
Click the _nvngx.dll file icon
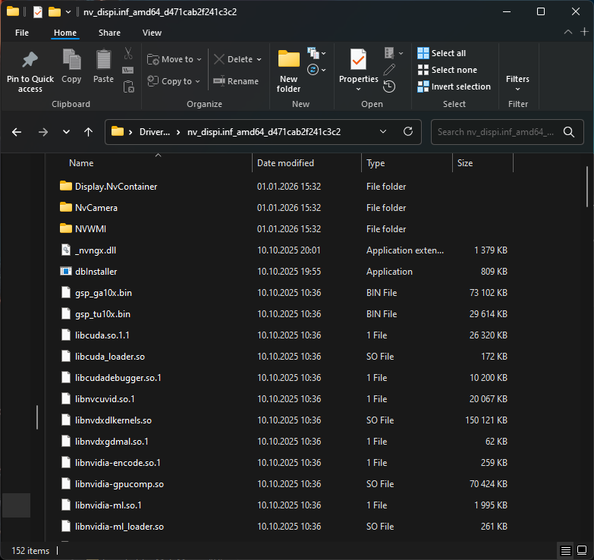tap(66, 250)
